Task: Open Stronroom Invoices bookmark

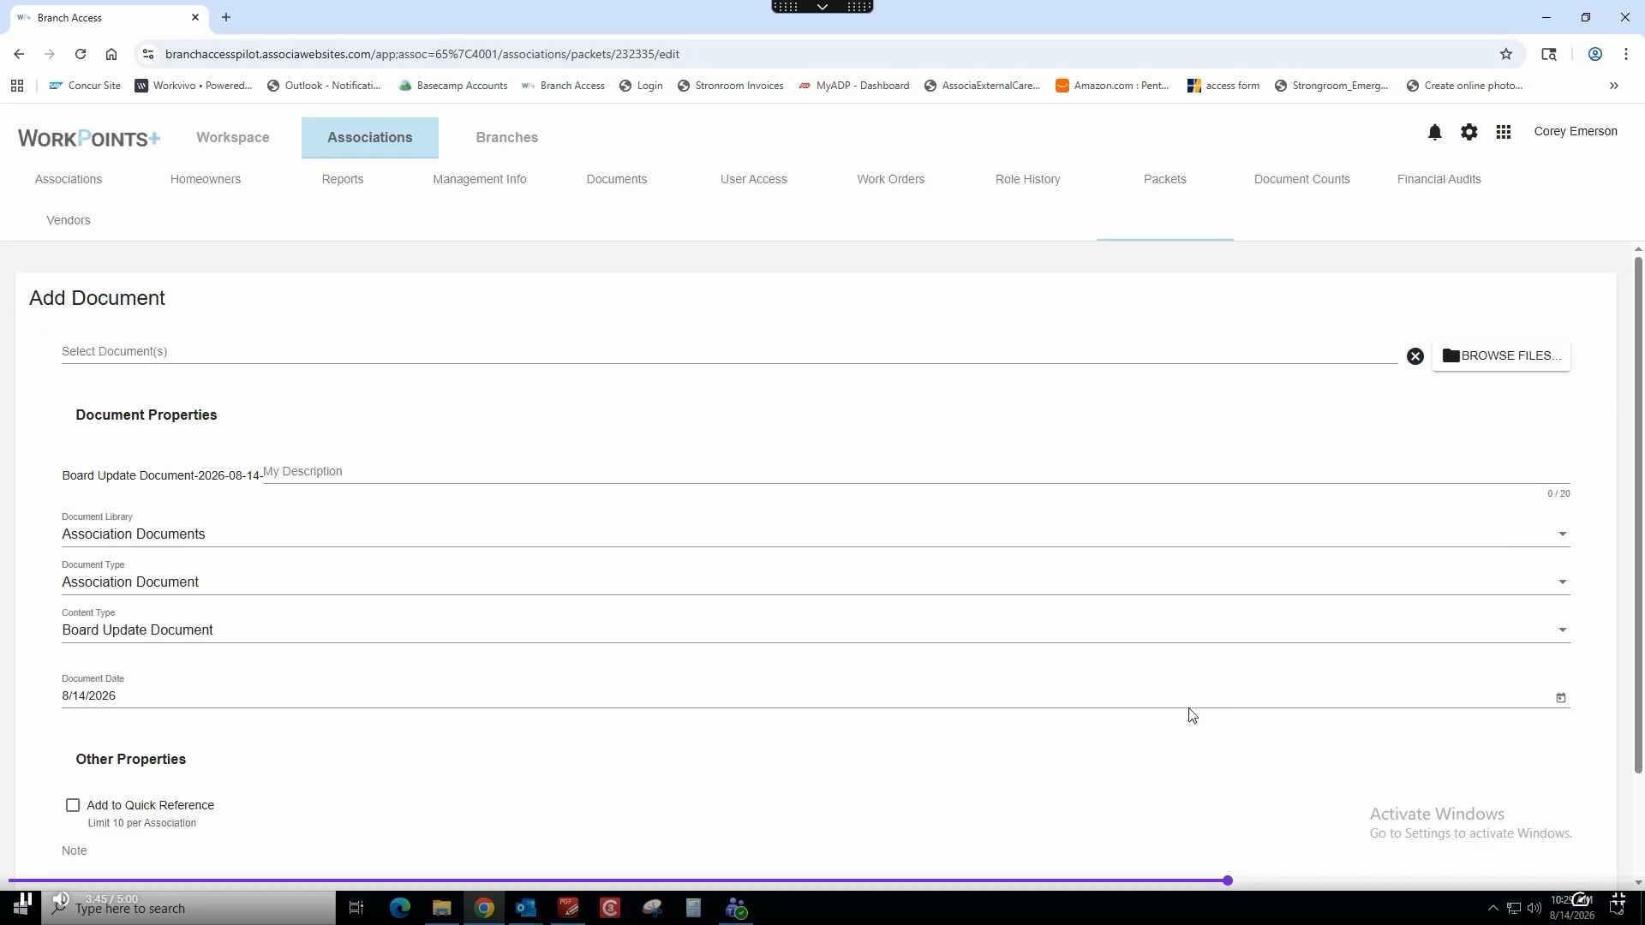Action: click(x=730, y=86)
